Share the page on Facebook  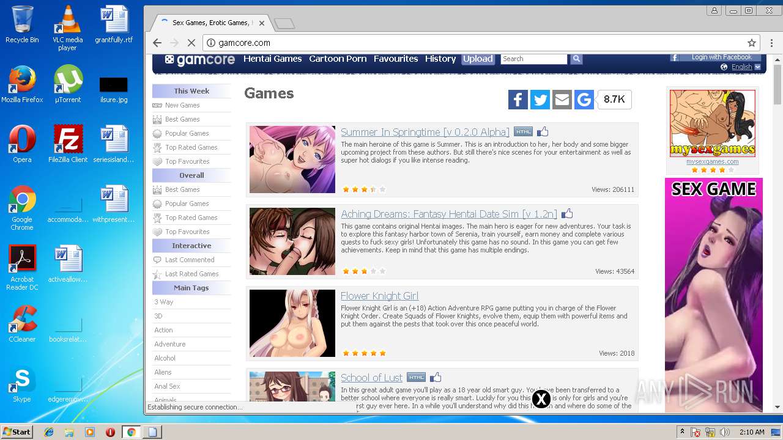point(518,100)
